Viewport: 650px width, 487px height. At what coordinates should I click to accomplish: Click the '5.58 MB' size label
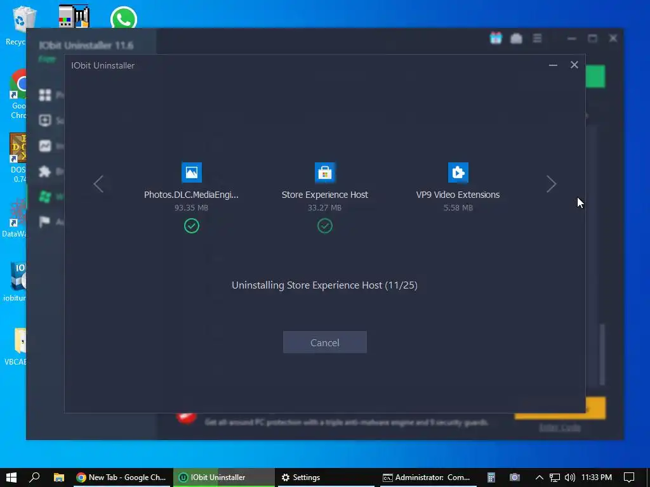pyautogui.click(x=458, y=207)
